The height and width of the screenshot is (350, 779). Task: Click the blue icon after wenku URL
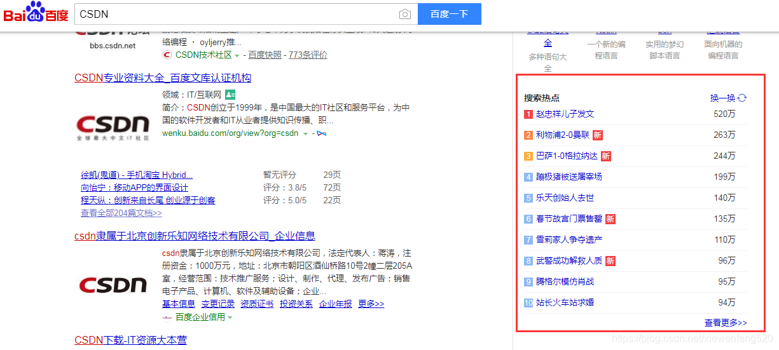pos(322,133)
